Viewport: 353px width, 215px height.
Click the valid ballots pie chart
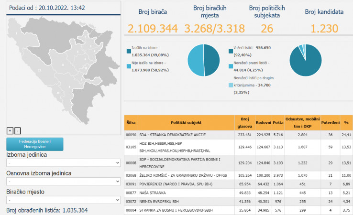tap(306, 60)
